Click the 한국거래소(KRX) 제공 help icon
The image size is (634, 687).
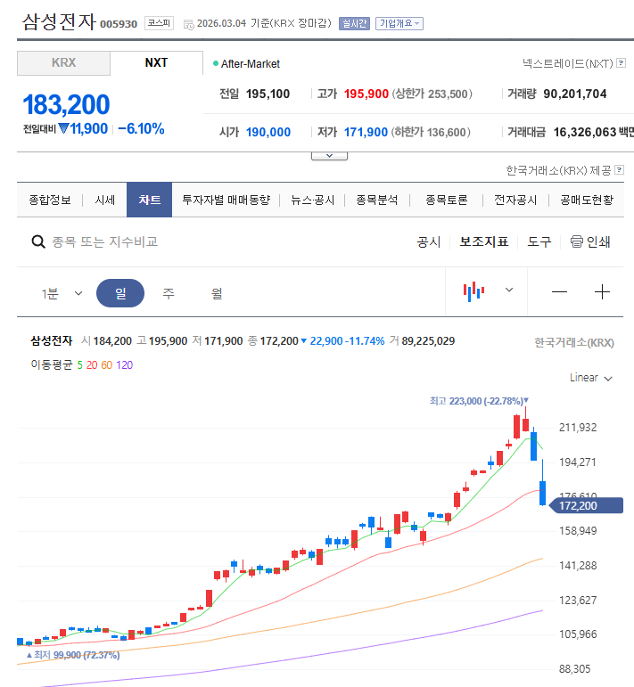pos(619,169)
